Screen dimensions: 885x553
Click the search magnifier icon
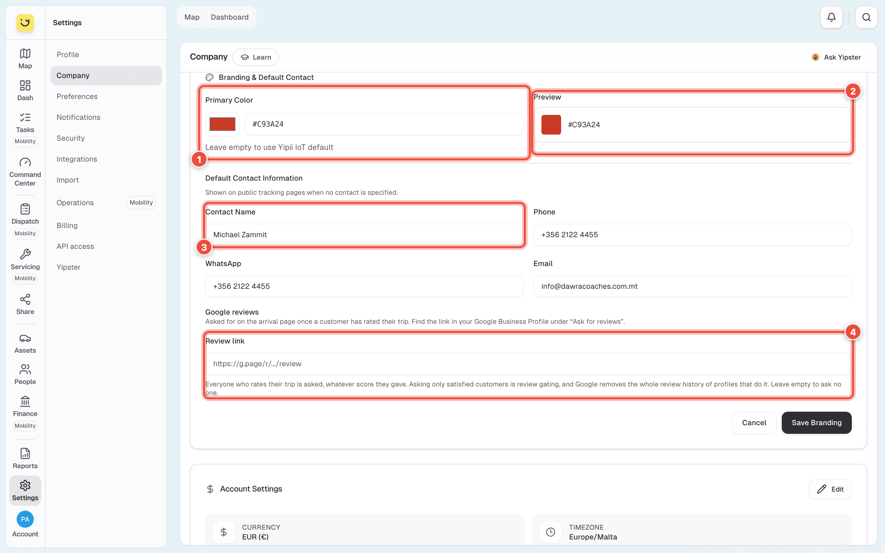pos(866,17)
